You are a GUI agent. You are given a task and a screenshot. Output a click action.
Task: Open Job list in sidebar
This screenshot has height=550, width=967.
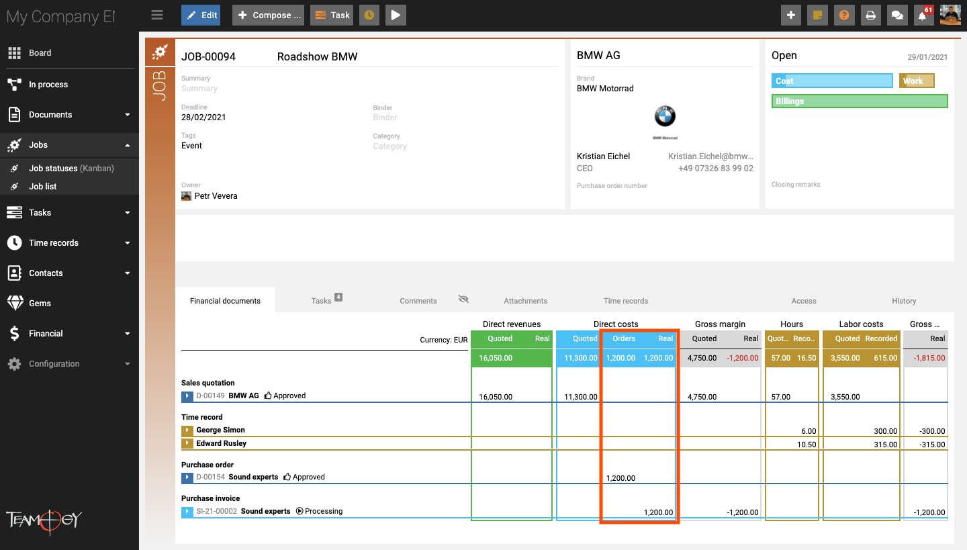(42, 187)
